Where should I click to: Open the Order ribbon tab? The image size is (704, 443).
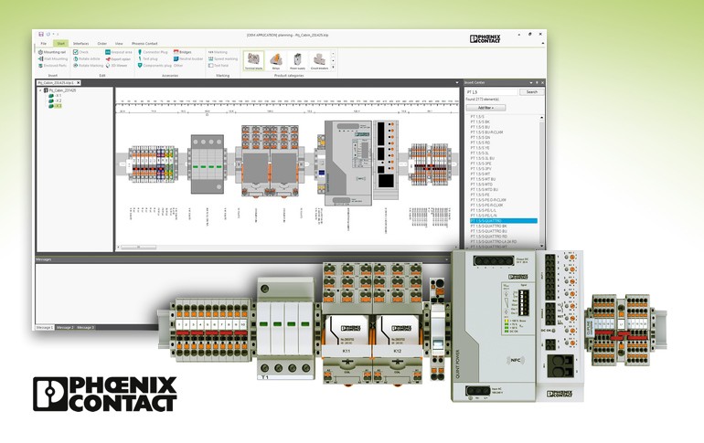click(x=101, y=44)
